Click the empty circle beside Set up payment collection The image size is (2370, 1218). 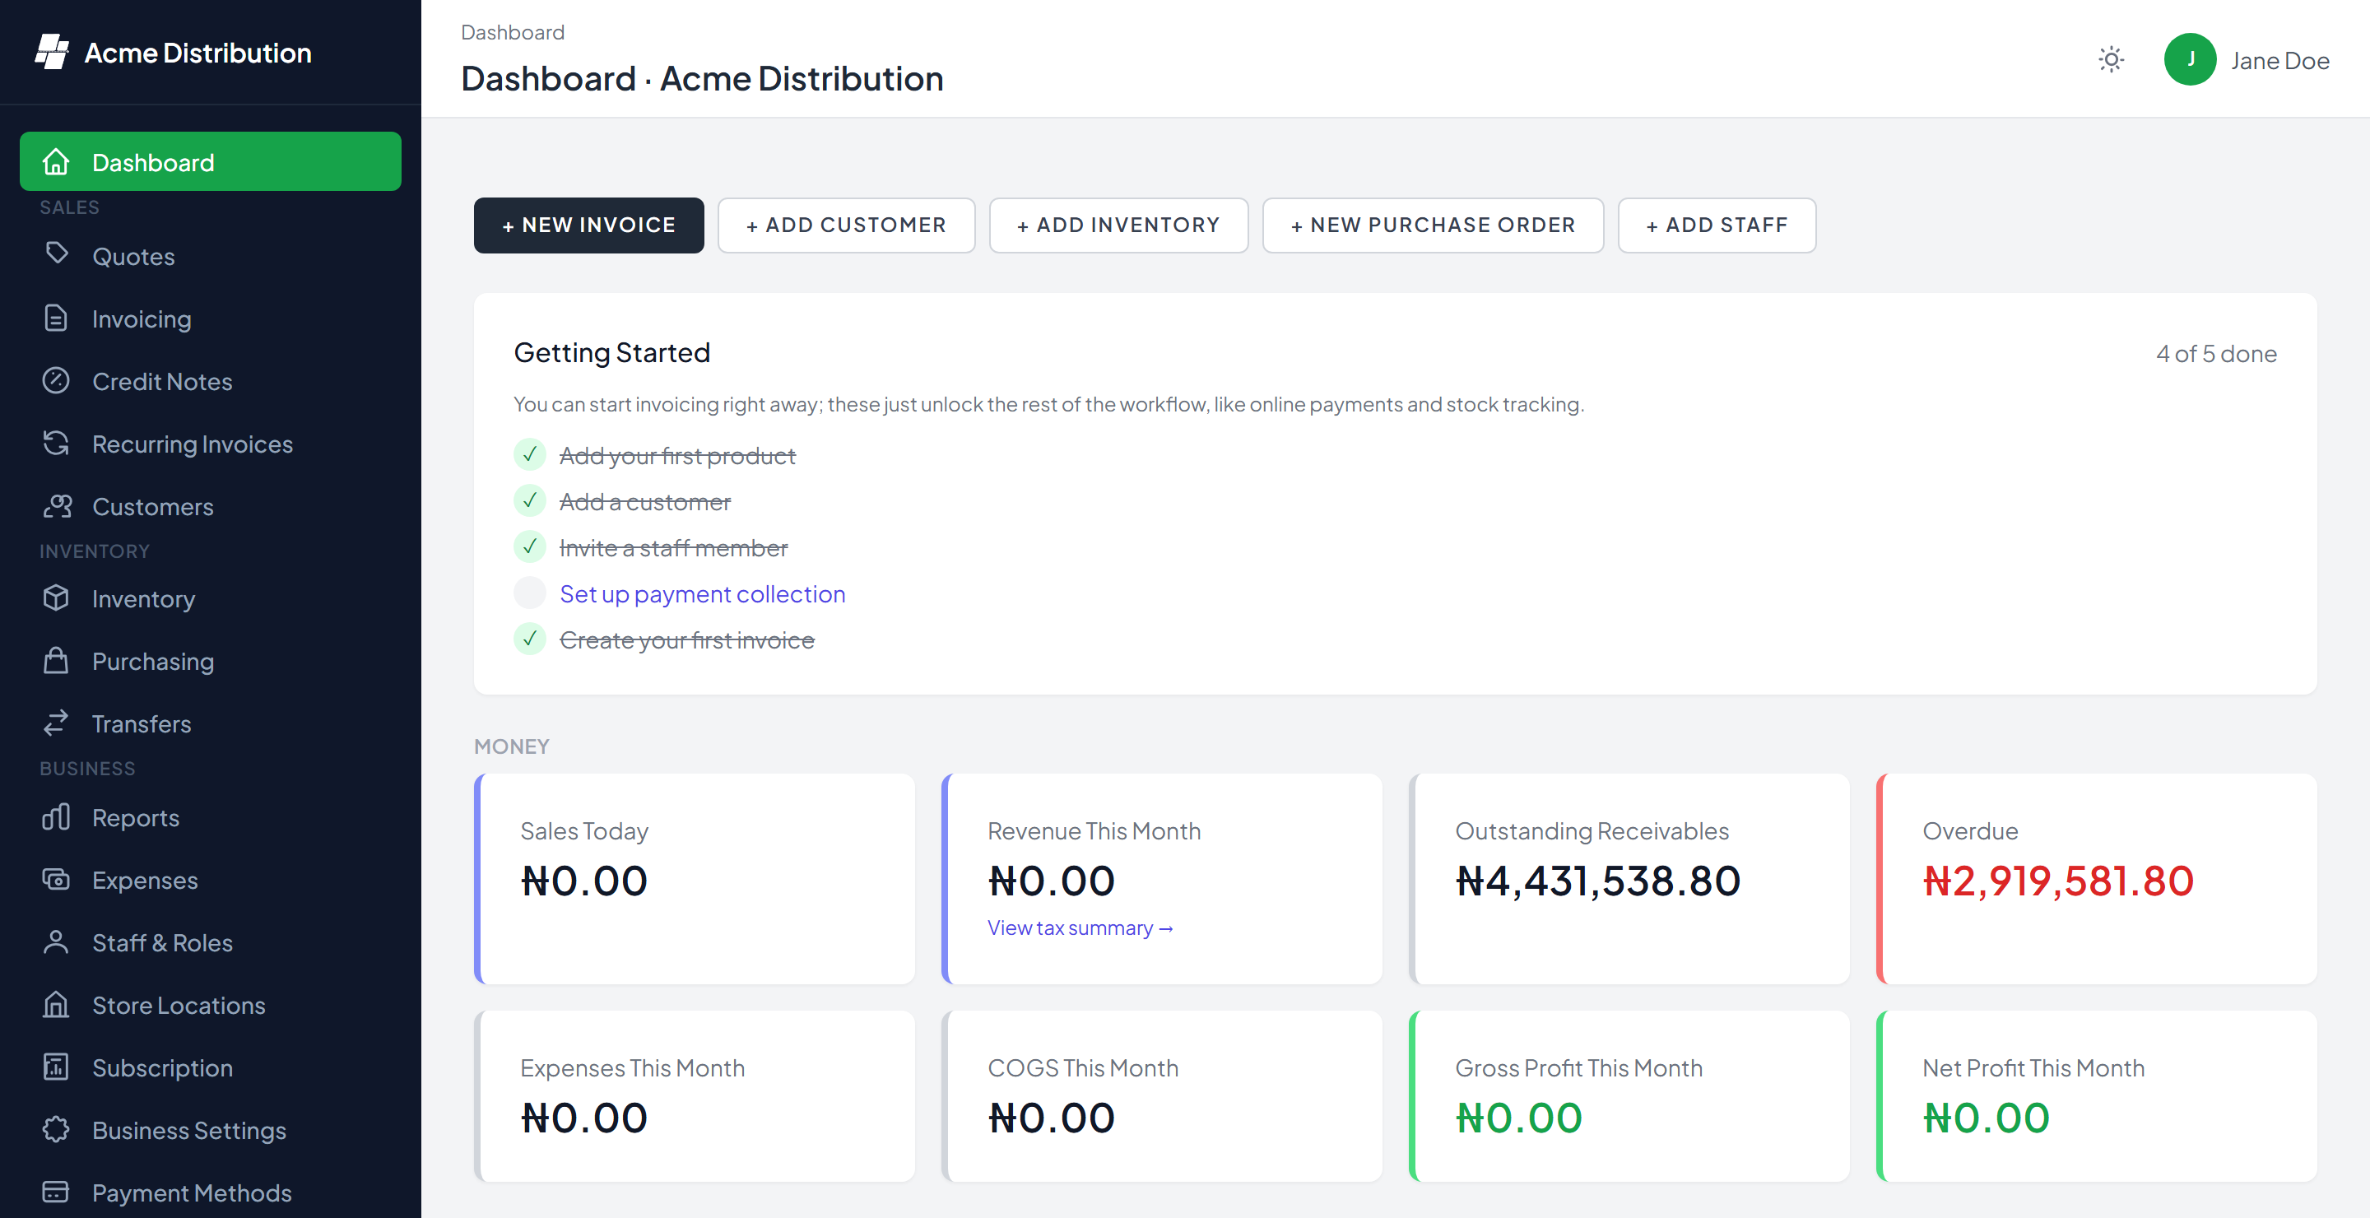tap(530, 593)
